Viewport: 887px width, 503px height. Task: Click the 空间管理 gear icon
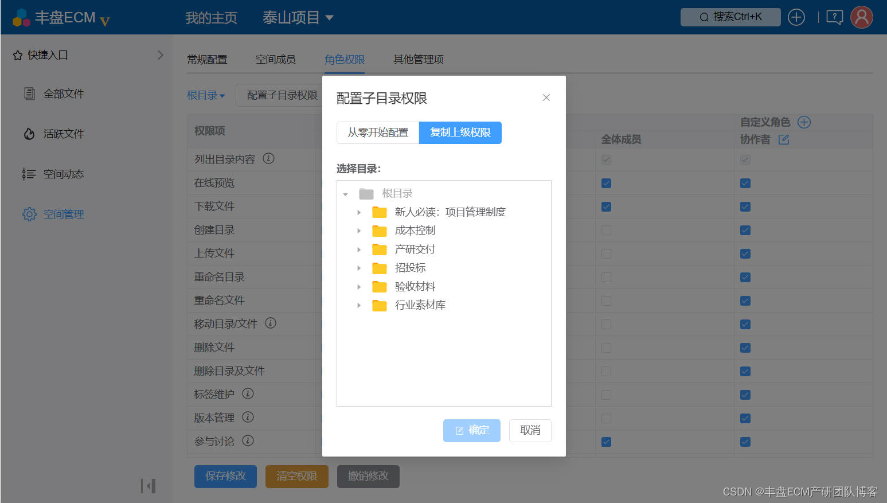[x=29, y=214]
